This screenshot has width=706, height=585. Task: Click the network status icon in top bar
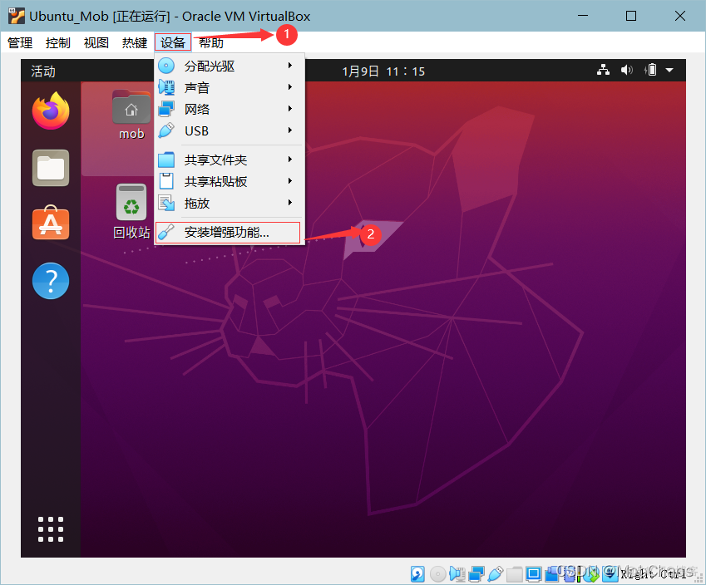point(603,70)
